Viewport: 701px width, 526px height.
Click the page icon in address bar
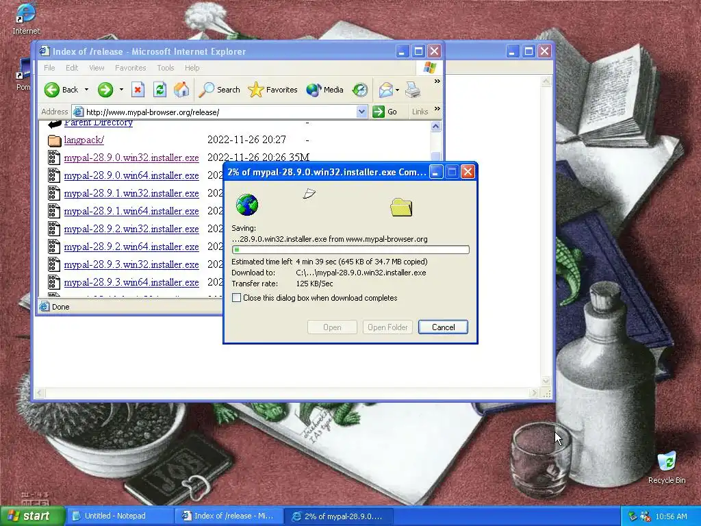78,112
